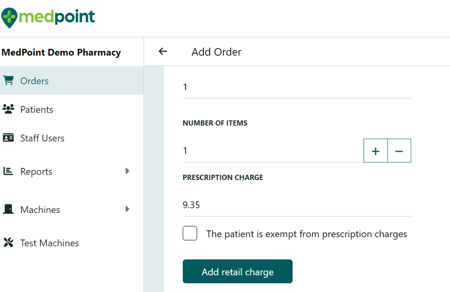Screen dimensions: 450x292
Task: Open the Staff Users menu item
Action: [42, 138]
